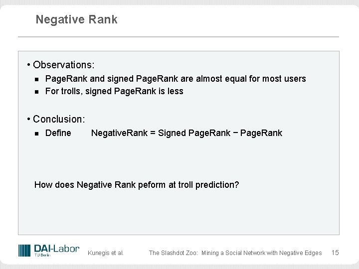This screenshot has height=269, width=359.
Task: Click the slide number 15
Action: tap(335, 253)
